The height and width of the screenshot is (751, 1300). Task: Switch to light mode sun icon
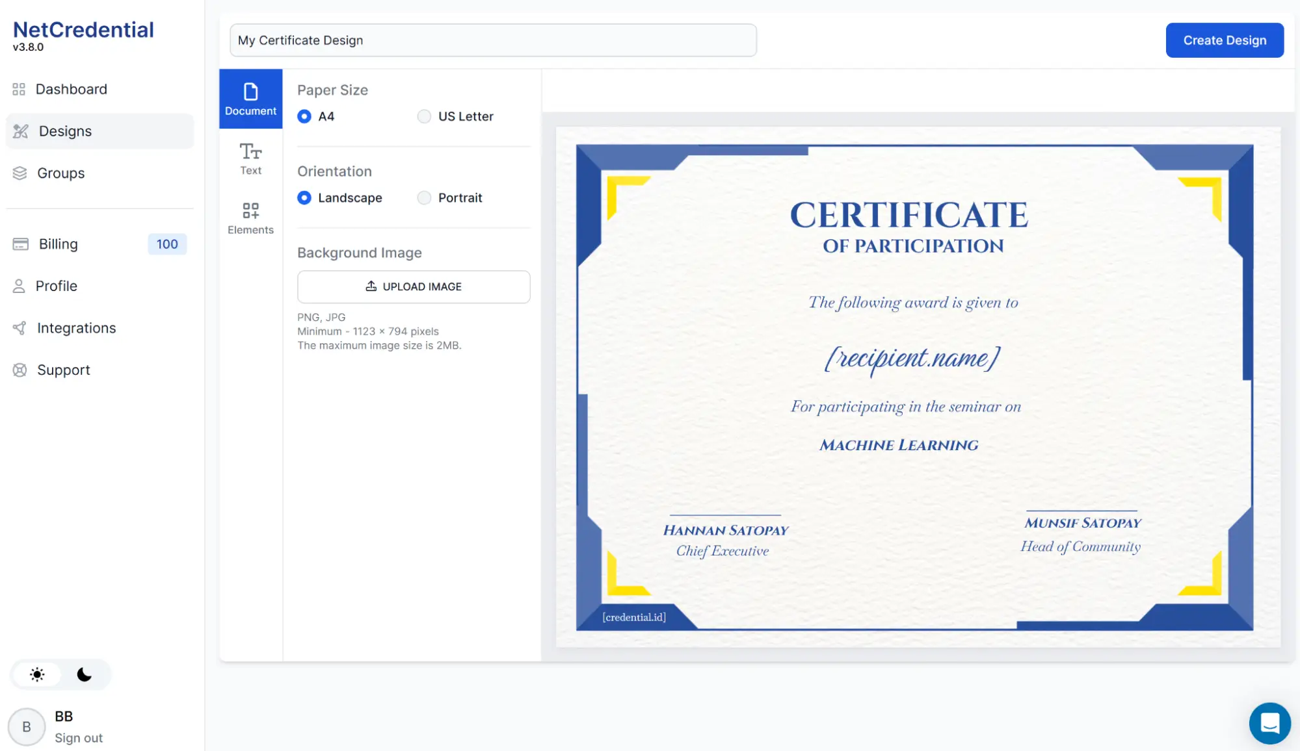(37, 674)
